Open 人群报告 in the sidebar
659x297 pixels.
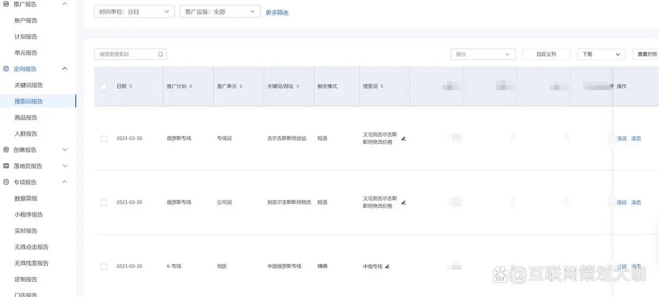(x=26, y=133)
